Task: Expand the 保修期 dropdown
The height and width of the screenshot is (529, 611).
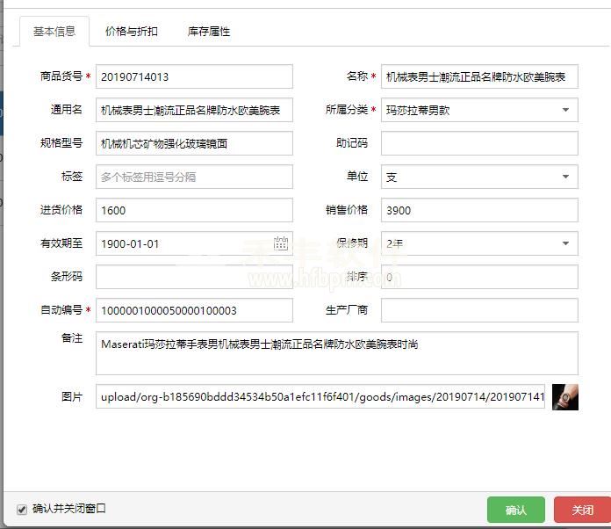Action: 479,243
